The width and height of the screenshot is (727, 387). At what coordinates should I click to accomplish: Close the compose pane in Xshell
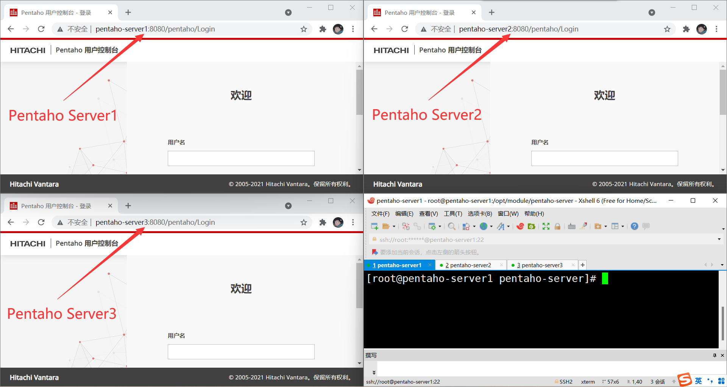722,355
